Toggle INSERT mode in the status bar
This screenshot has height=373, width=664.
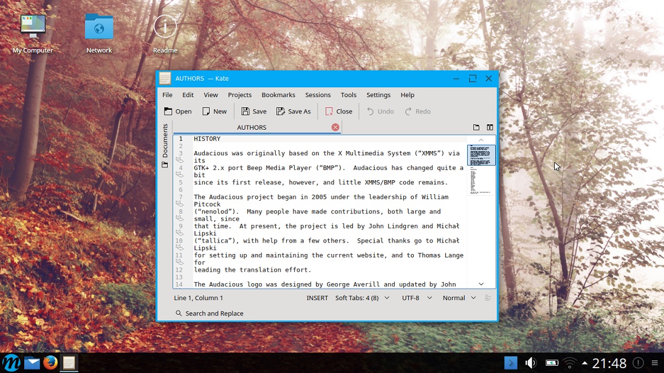click(x=317, y=298)
